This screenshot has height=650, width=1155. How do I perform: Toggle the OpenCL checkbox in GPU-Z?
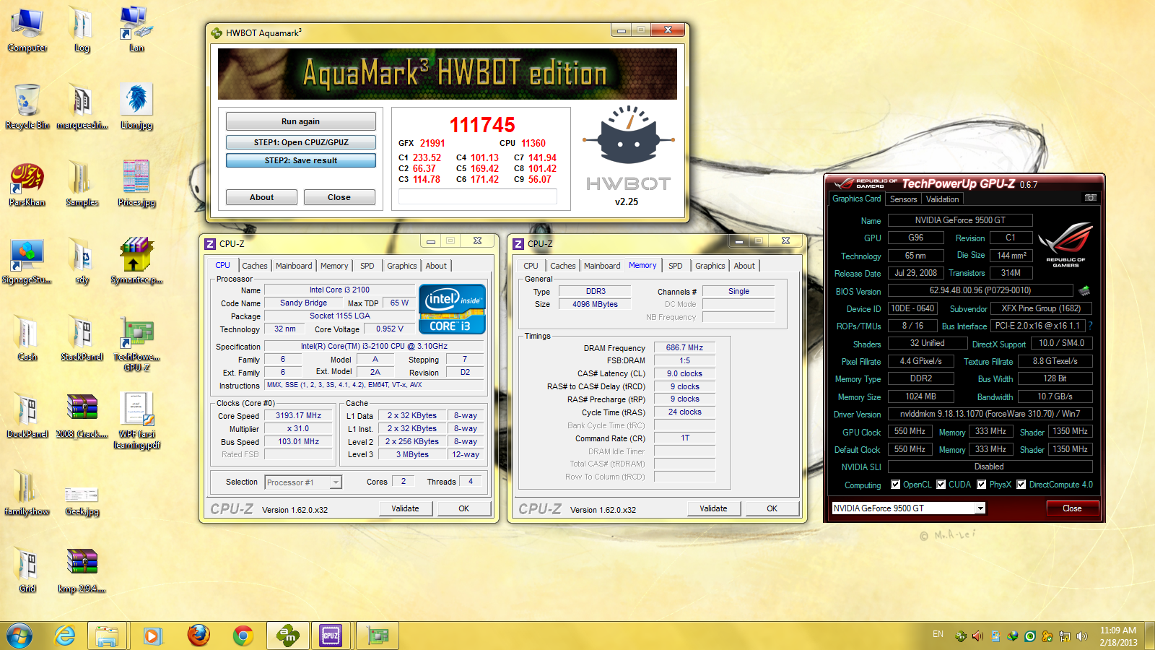click(x=896, y=485)
